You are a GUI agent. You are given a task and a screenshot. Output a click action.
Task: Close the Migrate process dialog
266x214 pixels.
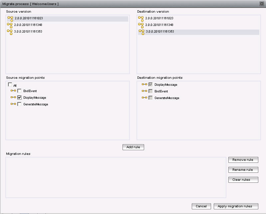click(x=262, y=4)
